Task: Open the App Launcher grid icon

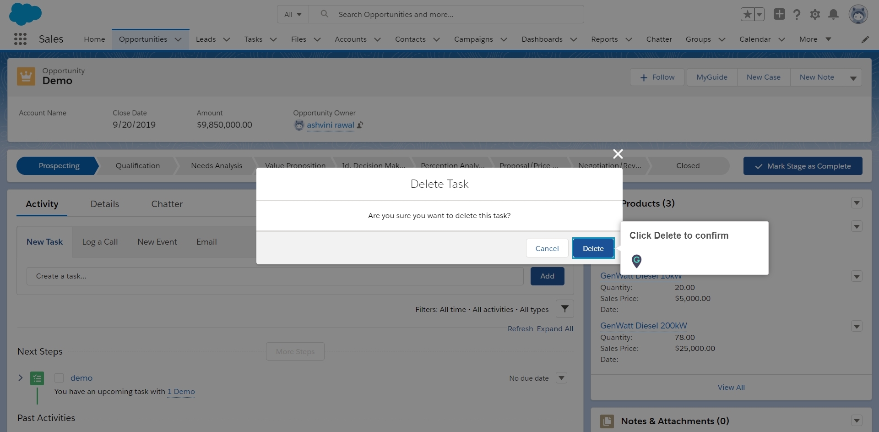Action: click(x=20, y=39)
